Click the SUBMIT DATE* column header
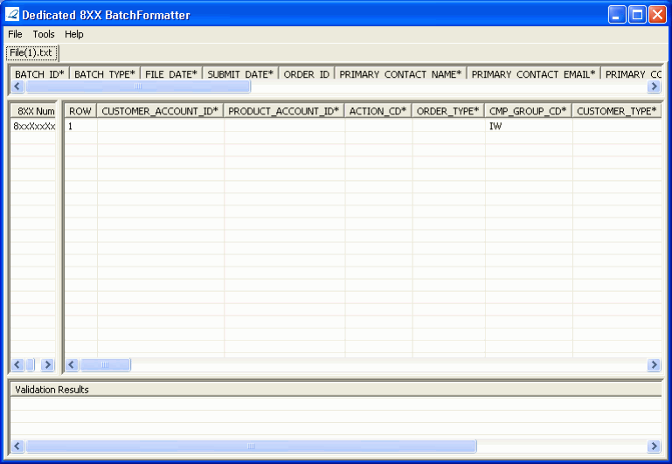The width and height of the screenshot is (672, 464). [240, 74]
